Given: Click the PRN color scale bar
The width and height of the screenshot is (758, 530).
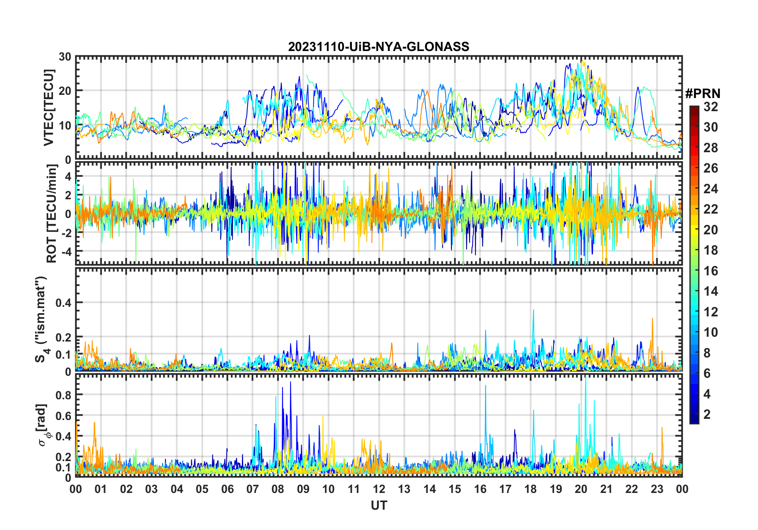Looking at the screenshot, I should click(694, 265).
